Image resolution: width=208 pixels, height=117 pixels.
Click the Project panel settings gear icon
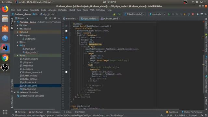[55, 18]
